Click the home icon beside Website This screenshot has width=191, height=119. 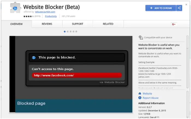[140, 93]
